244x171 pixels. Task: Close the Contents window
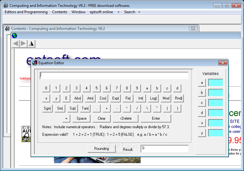click(193, 28)
